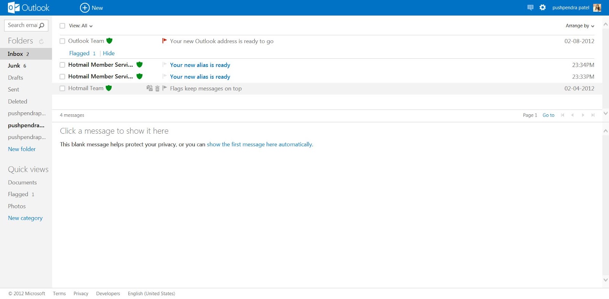The width and height of the screenshot is (609, 299).
Task: Click the trusted shield on the 23:33PM message
Action: point(139,76)
